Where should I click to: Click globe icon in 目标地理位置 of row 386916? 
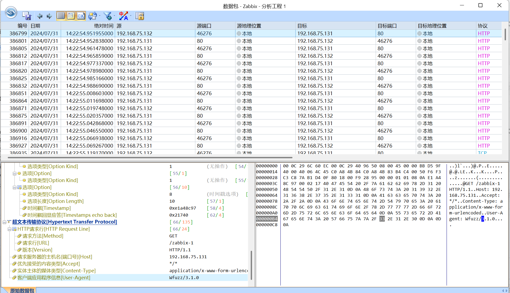pos(419,138)
